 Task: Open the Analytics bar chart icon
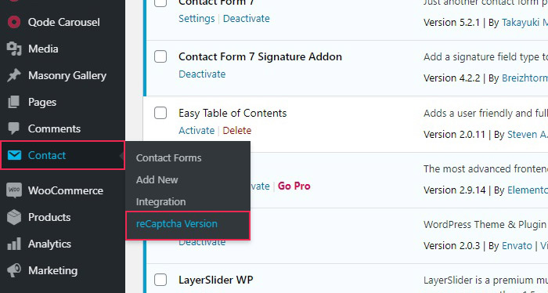pos(14,244)
